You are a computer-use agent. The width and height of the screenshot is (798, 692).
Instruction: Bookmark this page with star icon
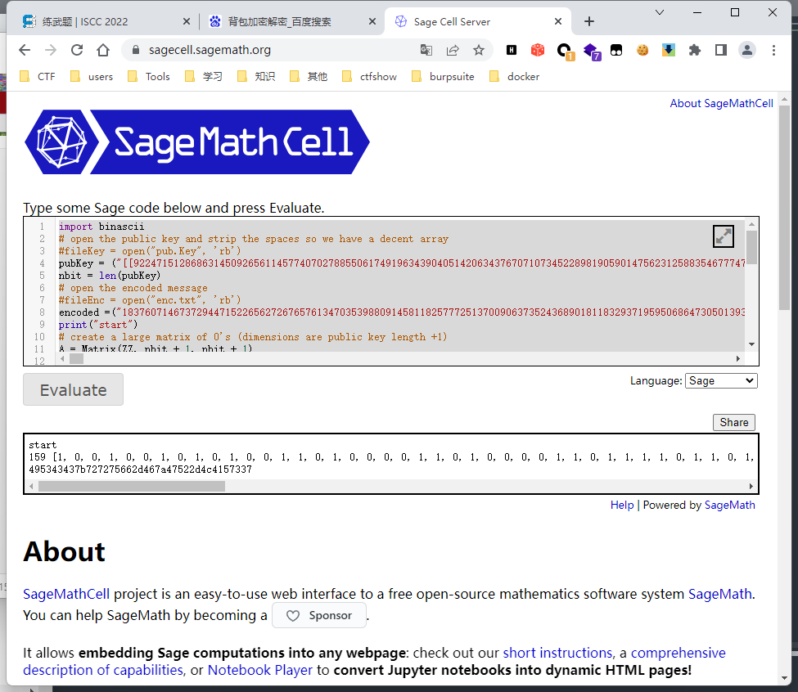(479, 50)
